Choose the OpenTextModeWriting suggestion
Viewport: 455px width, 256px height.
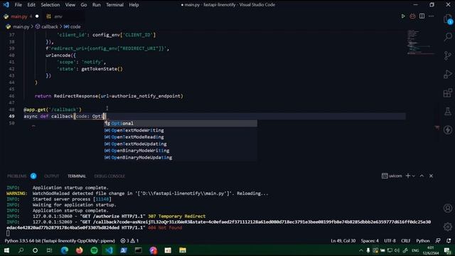(x=180, y=130)
